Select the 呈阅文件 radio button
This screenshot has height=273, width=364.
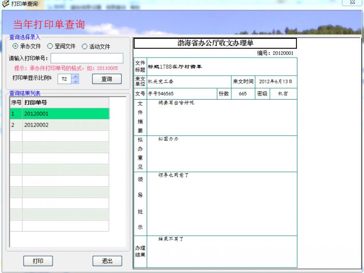click(x=50, y=46)
